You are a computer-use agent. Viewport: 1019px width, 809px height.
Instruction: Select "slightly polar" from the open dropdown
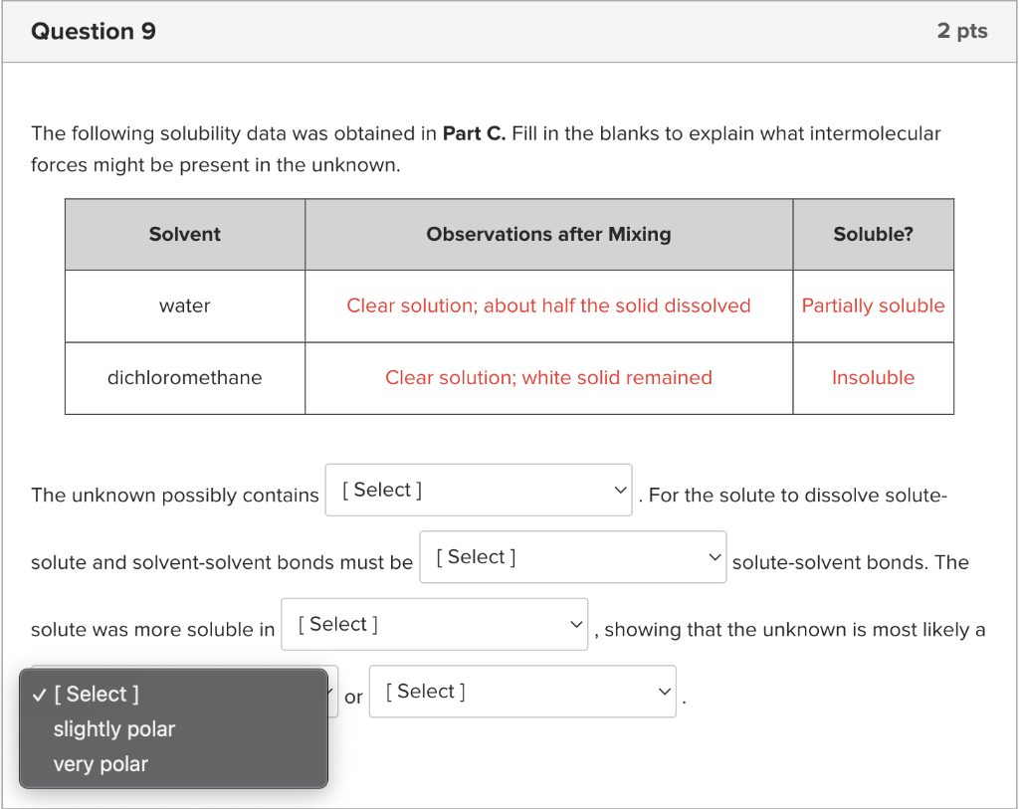[113, 728]
